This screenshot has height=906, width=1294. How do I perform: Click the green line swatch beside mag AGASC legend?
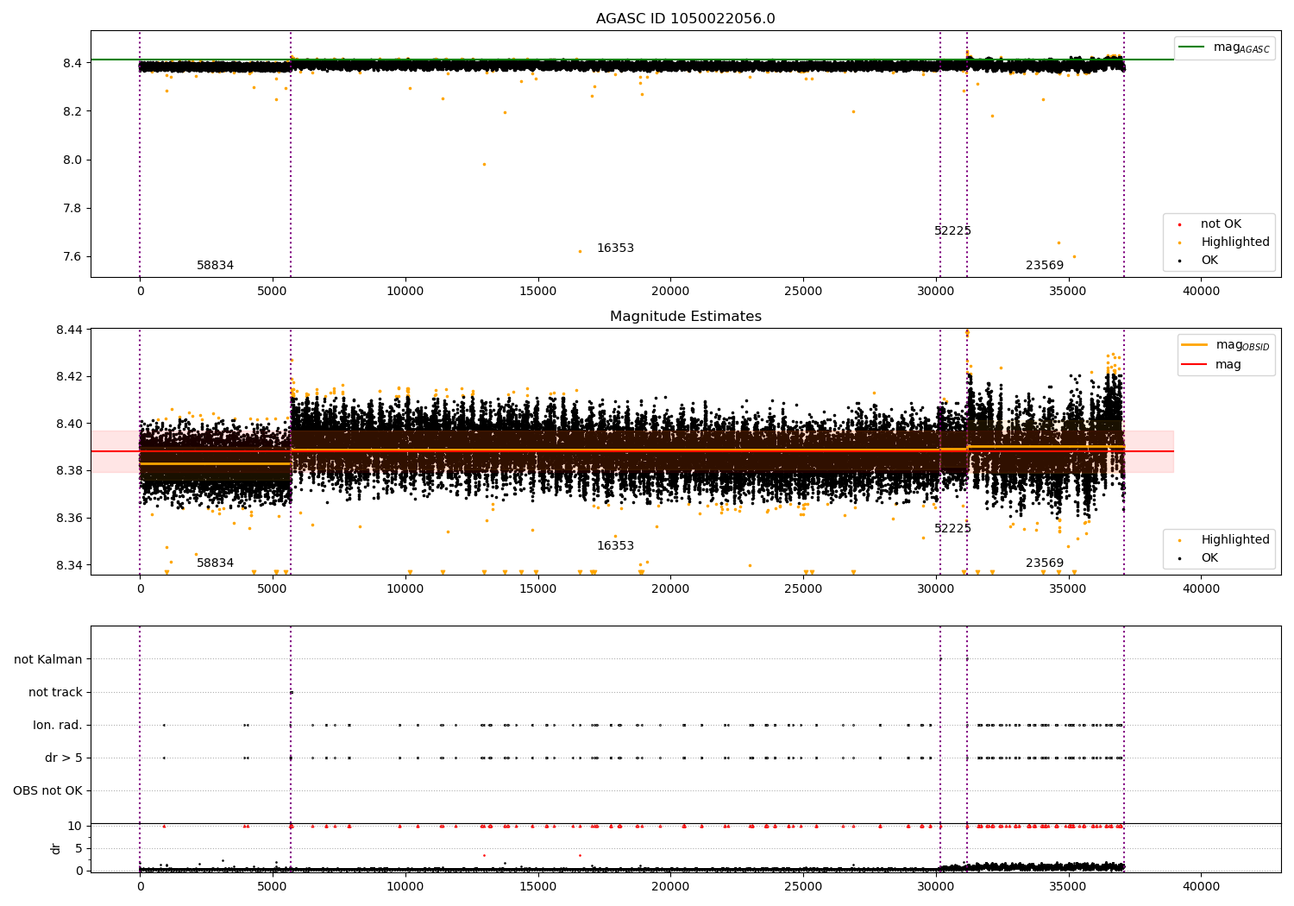click(x=1192, y=47)
